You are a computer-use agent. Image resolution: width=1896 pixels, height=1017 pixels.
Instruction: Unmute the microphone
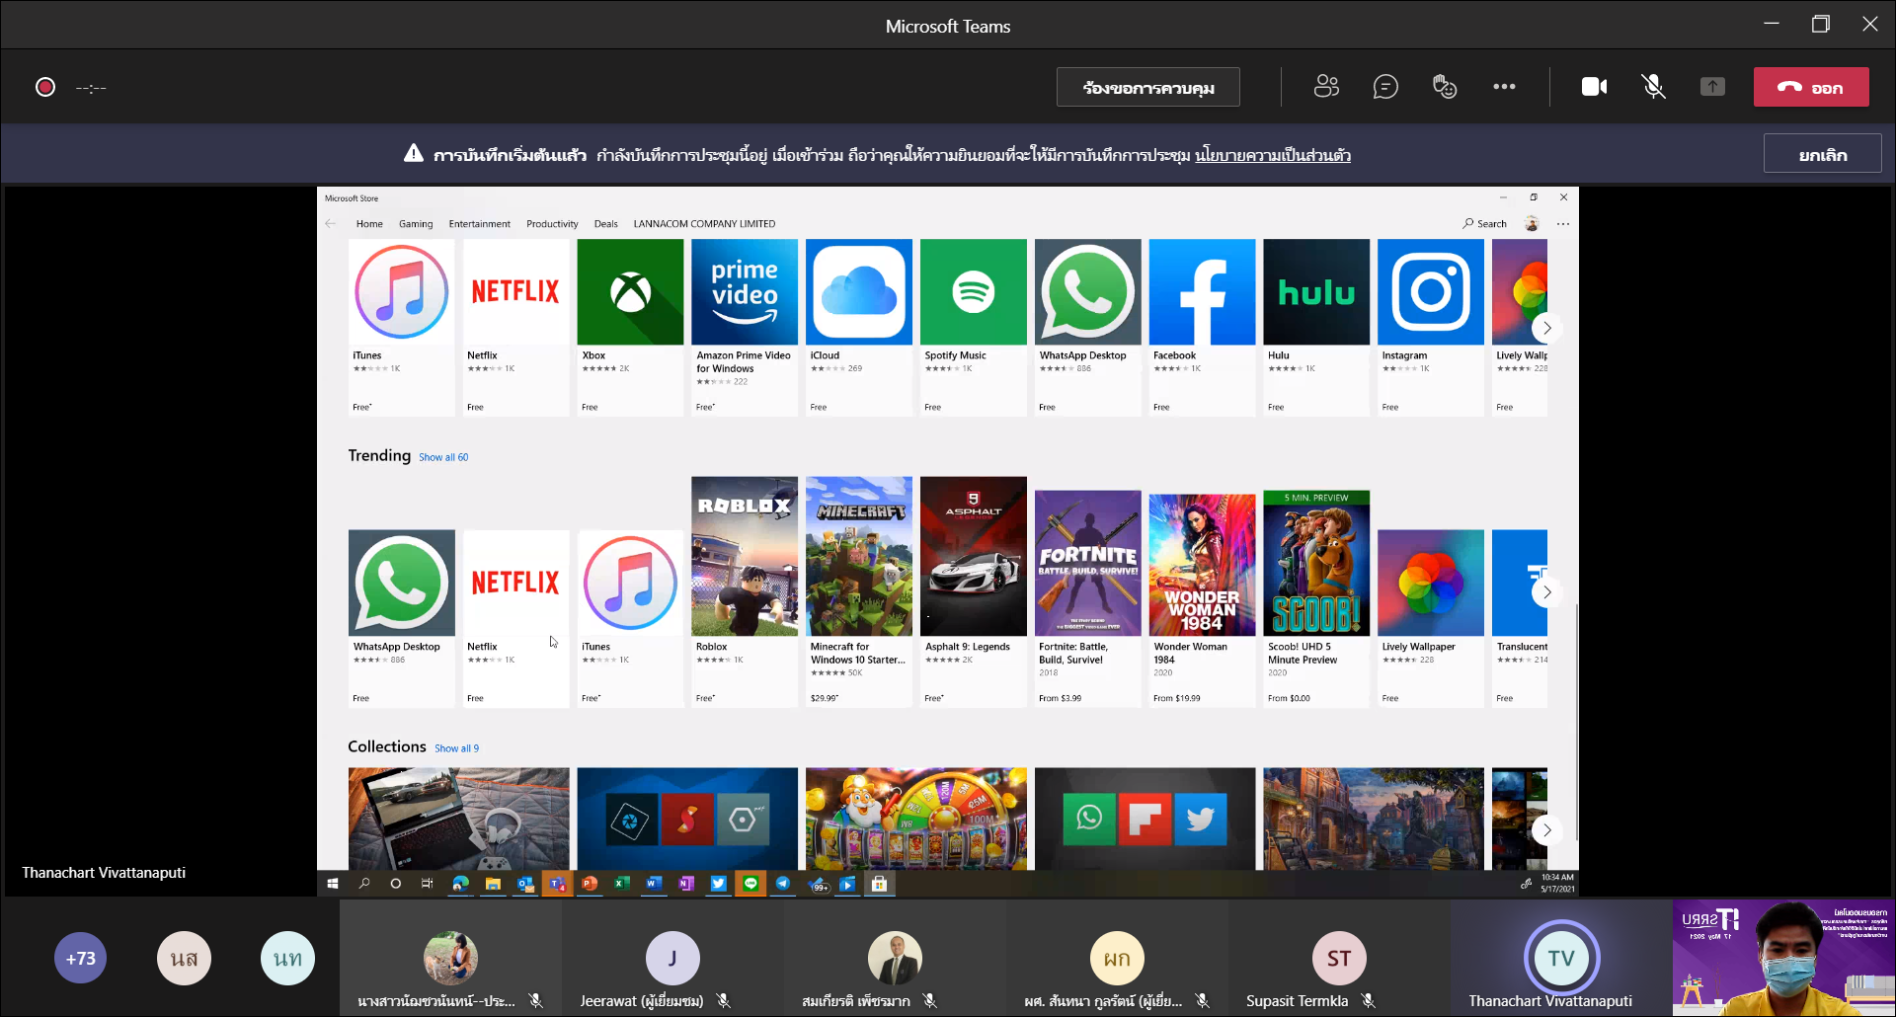(1653, 87)
